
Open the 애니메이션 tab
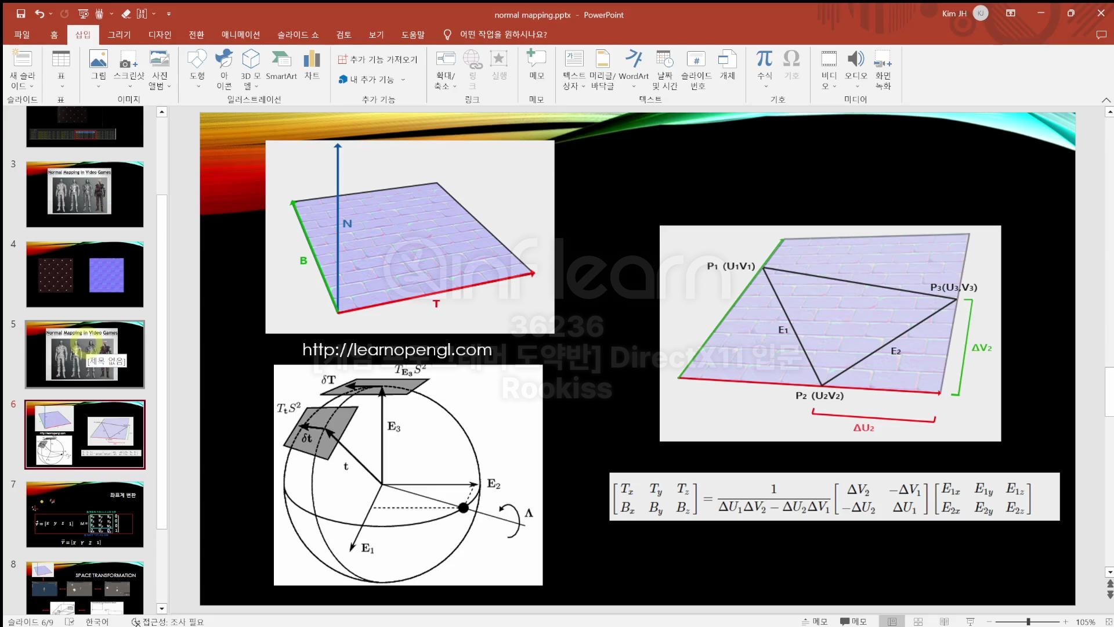pos(240,35)
